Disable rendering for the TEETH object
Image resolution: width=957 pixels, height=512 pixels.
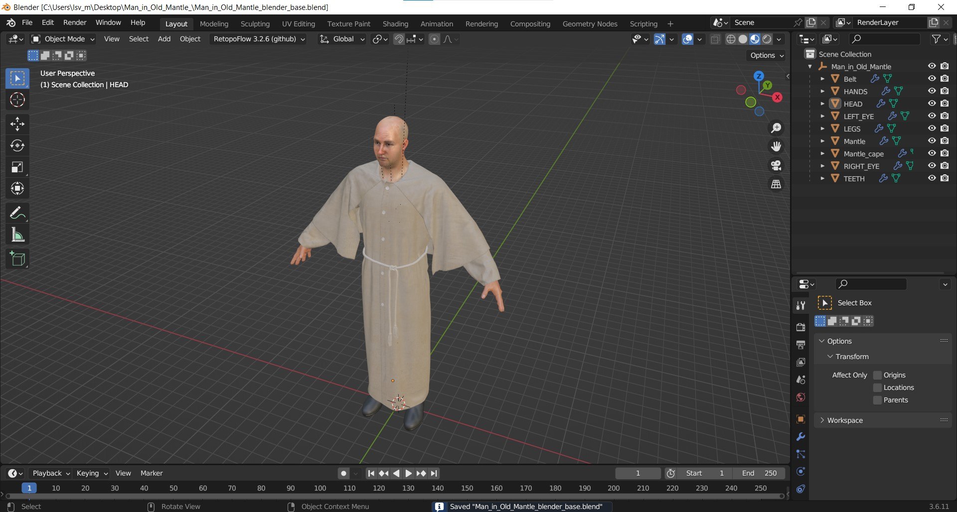click(x=945, y=178)
